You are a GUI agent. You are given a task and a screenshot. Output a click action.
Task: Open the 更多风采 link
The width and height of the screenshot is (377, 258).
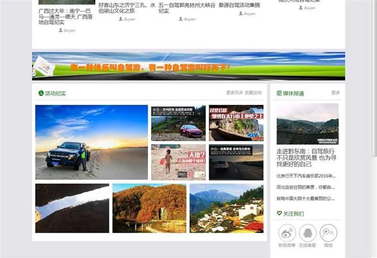point(234,92)
